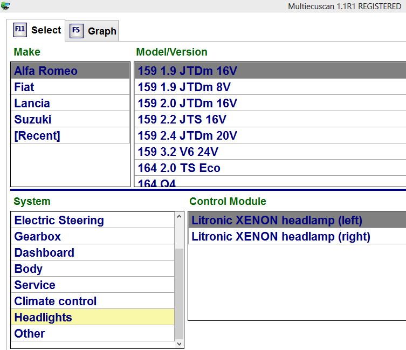
Task: Choose the Climate control system
Action: [93, 301]
